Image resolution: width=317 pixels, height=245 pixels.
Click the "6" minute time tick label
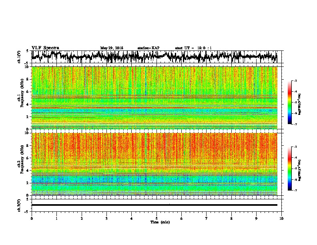point(182,219)
